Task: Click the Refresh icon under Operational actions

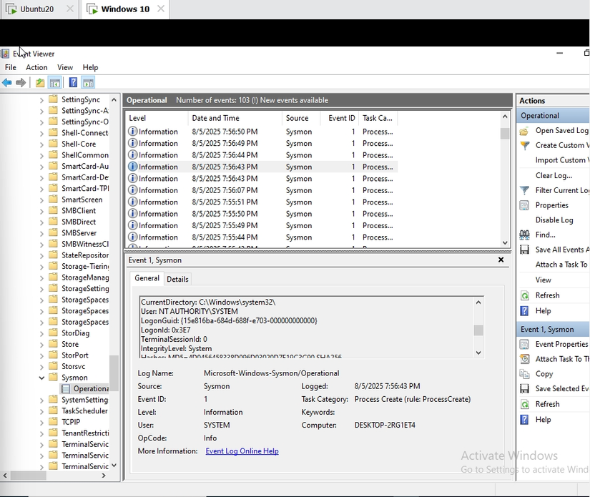Action: (x=524, y=296)
